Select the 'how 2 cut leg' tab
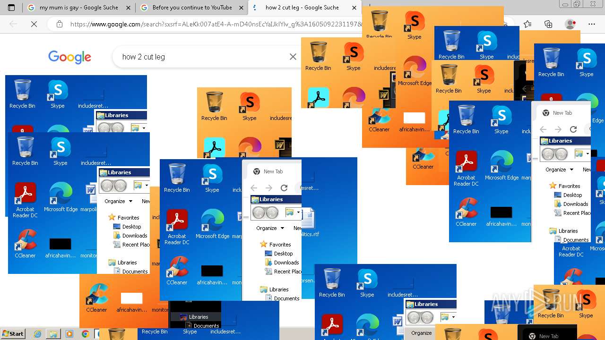 point(302,8)
